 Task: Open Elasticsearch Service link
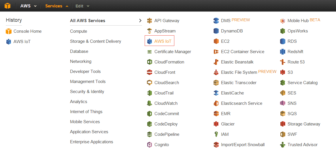241,103
